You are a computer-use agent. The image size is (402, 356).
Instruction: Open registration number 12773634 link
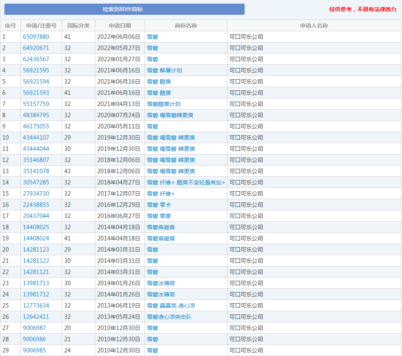click(x=36, y=306)
